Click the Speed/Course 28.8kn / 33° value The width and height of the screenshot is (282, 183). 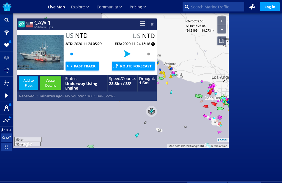point(120,84)
